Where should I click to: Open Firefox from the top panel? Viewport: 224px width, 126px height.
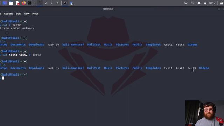23,3
